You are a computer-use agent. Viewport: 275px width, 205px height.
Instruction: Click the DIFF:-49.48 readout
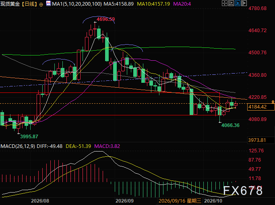click(x=50, y=146)
